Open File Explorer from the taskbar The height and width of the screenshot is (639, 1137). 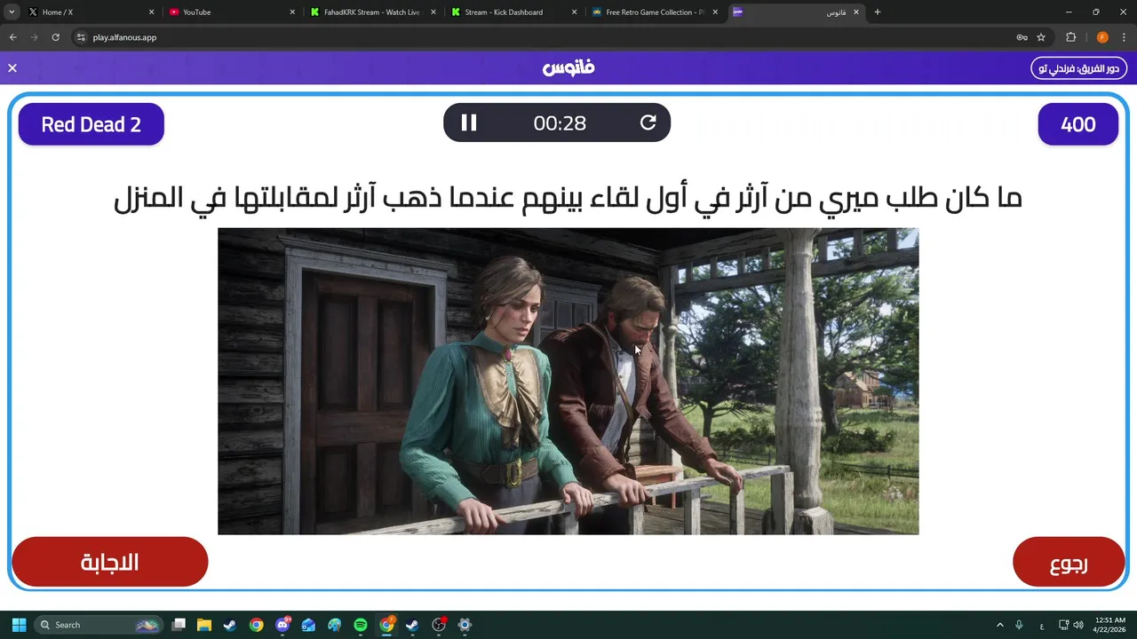point(204,625)
